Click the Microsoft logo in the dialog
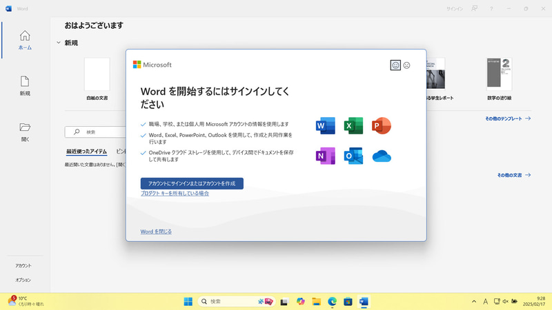Image resolution: width=552 pixels, height=310 pixels. point(152,65)
